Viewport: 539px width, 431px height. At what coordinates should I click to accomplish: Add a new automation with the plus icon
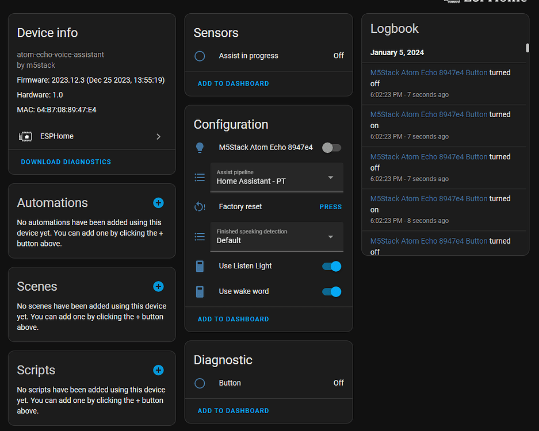click(x=158, y=203)
